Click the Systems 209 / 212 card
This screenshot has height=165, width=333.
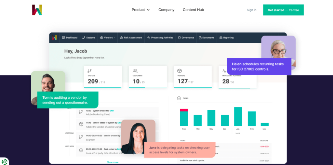[103, 77]
